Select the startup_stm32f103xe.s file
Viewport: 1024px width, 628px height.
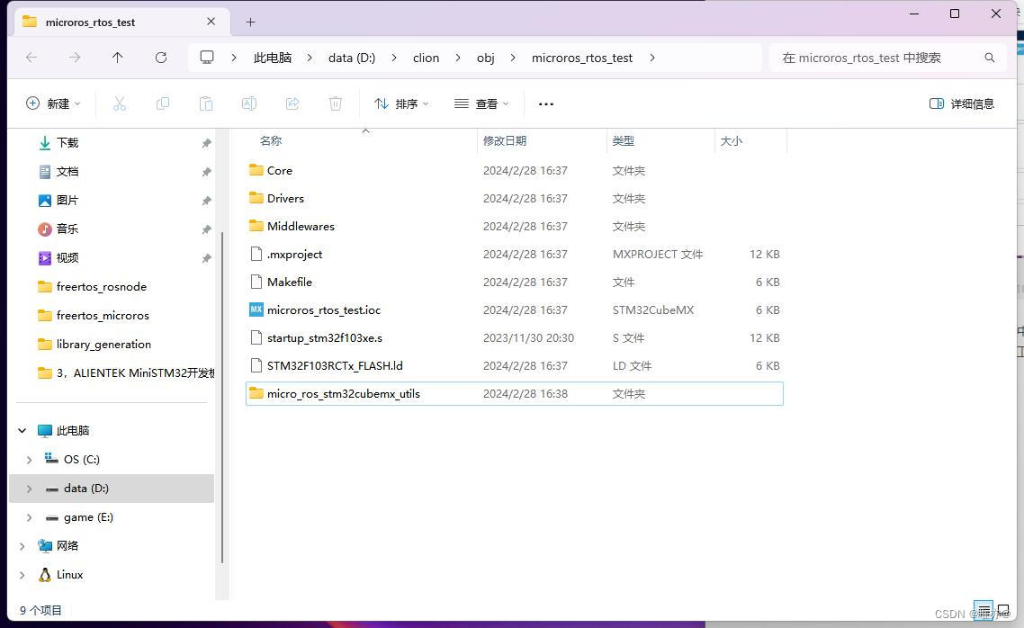(514, 338)
